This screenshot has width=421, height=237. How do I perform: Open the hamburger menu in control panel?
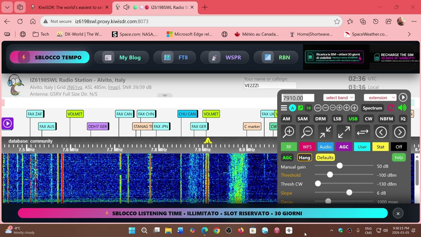click(x=284, y=108)
